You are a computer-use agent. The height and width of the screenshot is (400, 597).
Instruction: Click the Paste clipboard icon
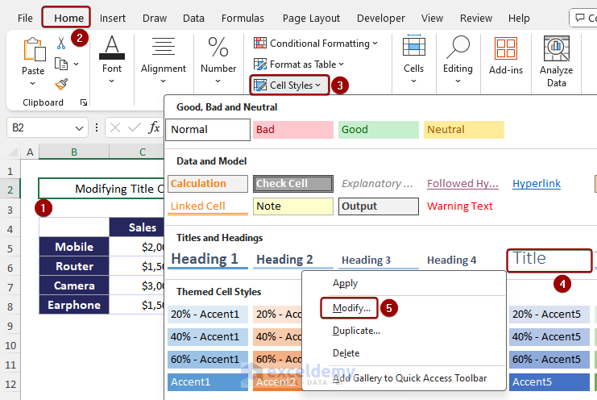tap(35, 49)
